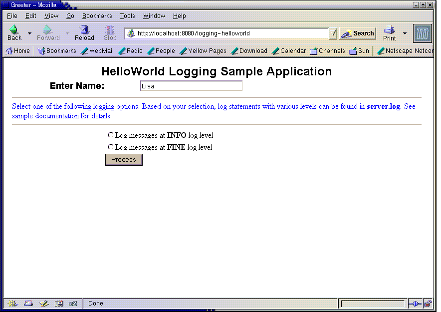Open the Address Book status bar icon
441x312 pixels.
[58, 304]
